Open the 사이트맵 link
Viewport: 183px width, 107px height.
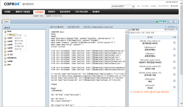pos(145,6)
